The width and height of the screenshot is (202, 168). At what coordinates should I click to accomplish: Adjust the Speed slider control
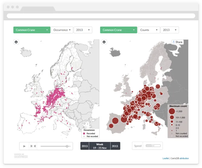[153, 146]
